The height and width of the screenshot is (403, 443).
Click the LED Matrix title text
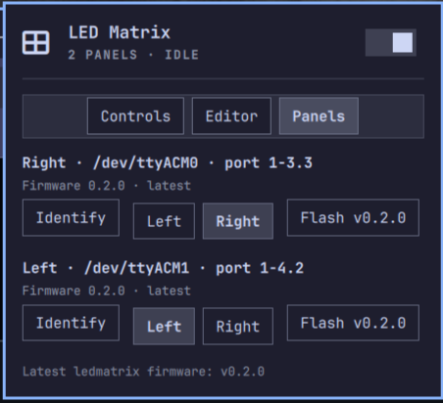(120, 32)
